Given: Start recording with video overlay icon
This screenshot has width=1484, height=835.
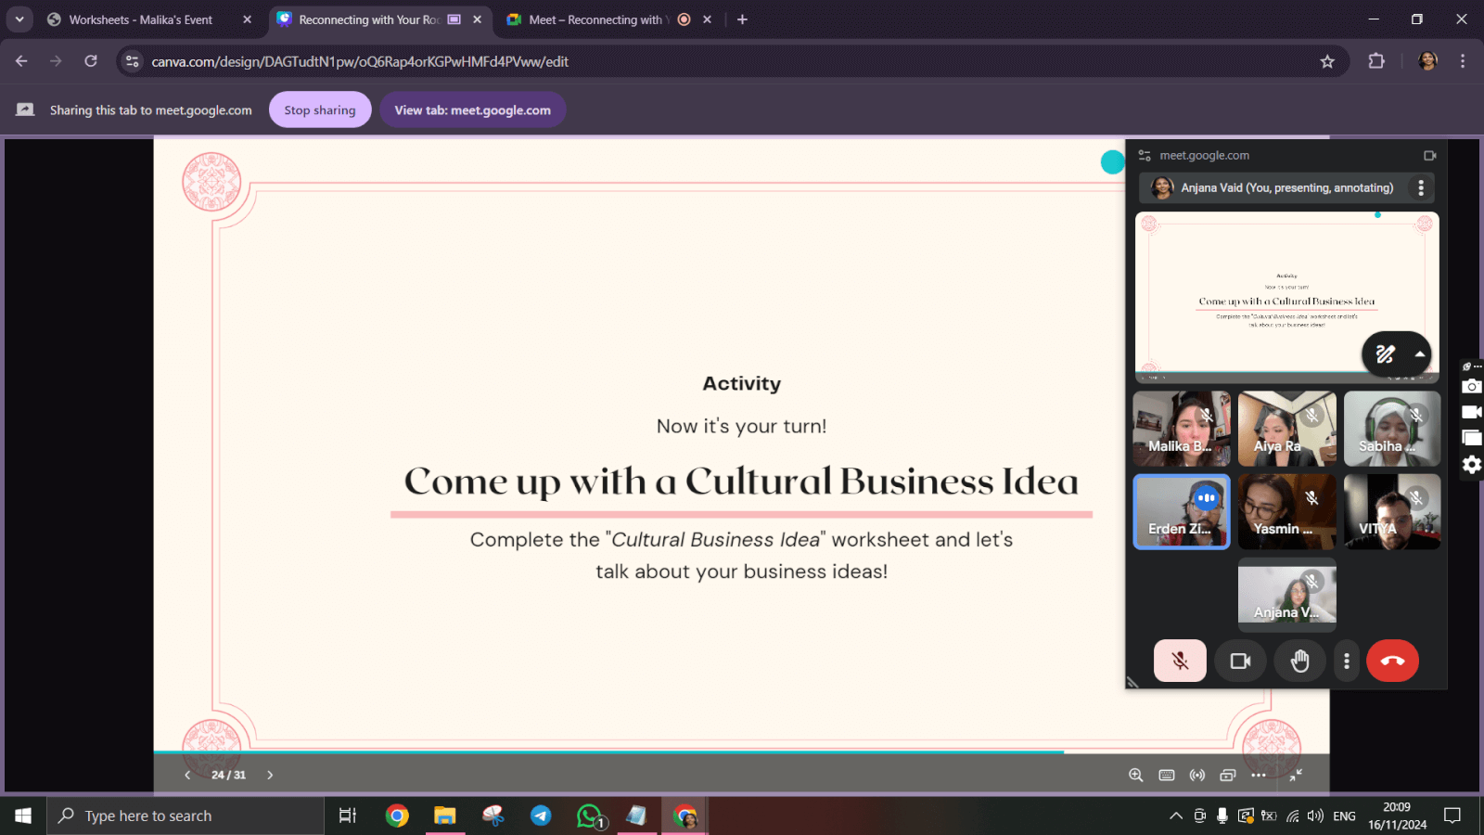Looking at the screenshot, I should (x=1472, y=412).
